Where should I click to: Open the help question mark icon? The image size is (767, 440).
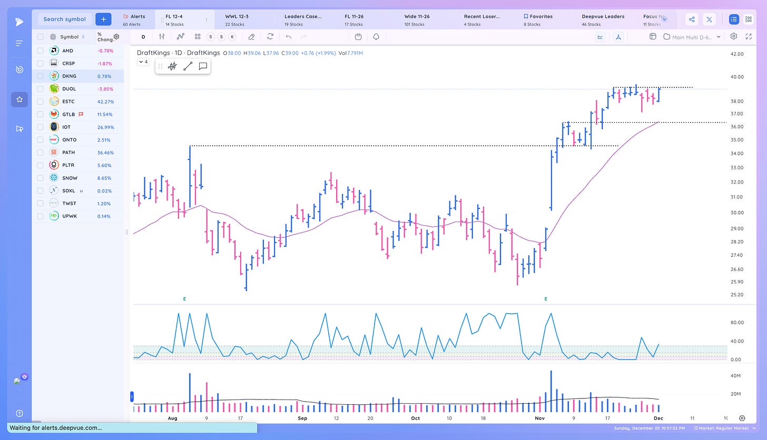(19, 413)
